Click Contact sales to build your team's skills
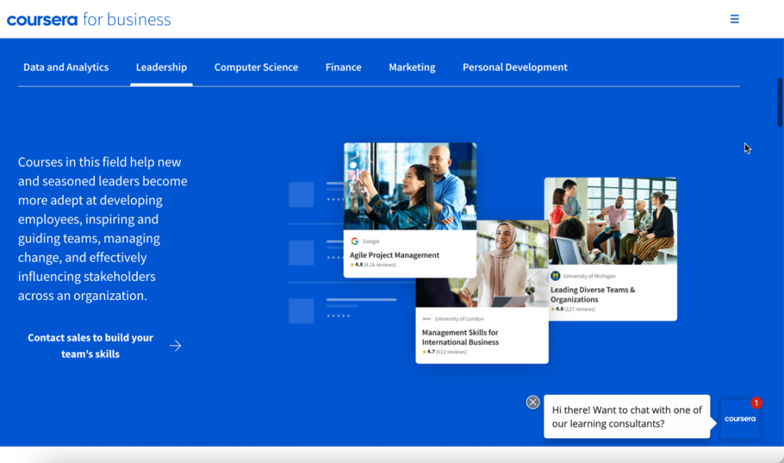This screenshot has width=784, height=463. 90,345
